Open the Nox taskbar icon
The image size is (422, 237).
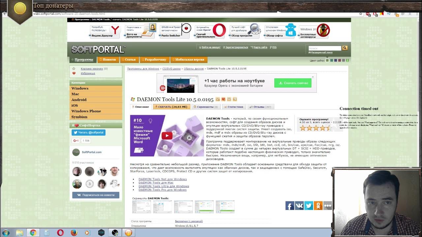(x=101, y=233)
